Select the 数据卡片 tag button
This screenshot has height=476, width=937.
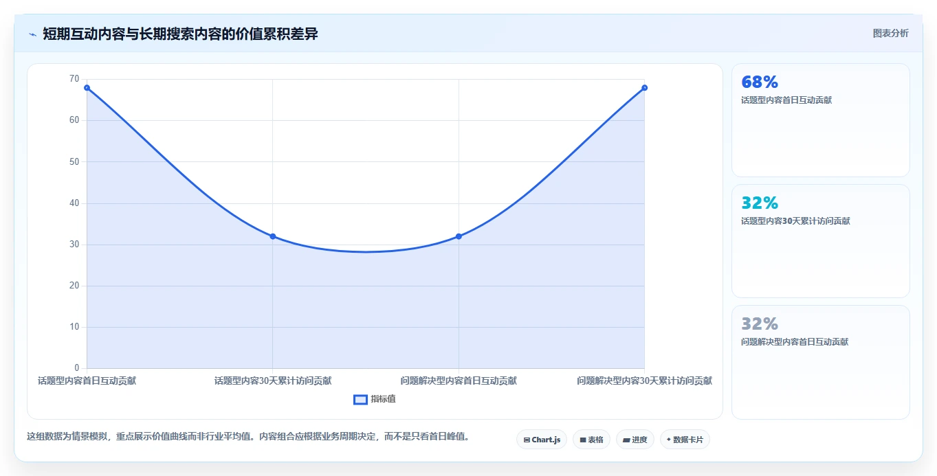[x=685, y=440]
